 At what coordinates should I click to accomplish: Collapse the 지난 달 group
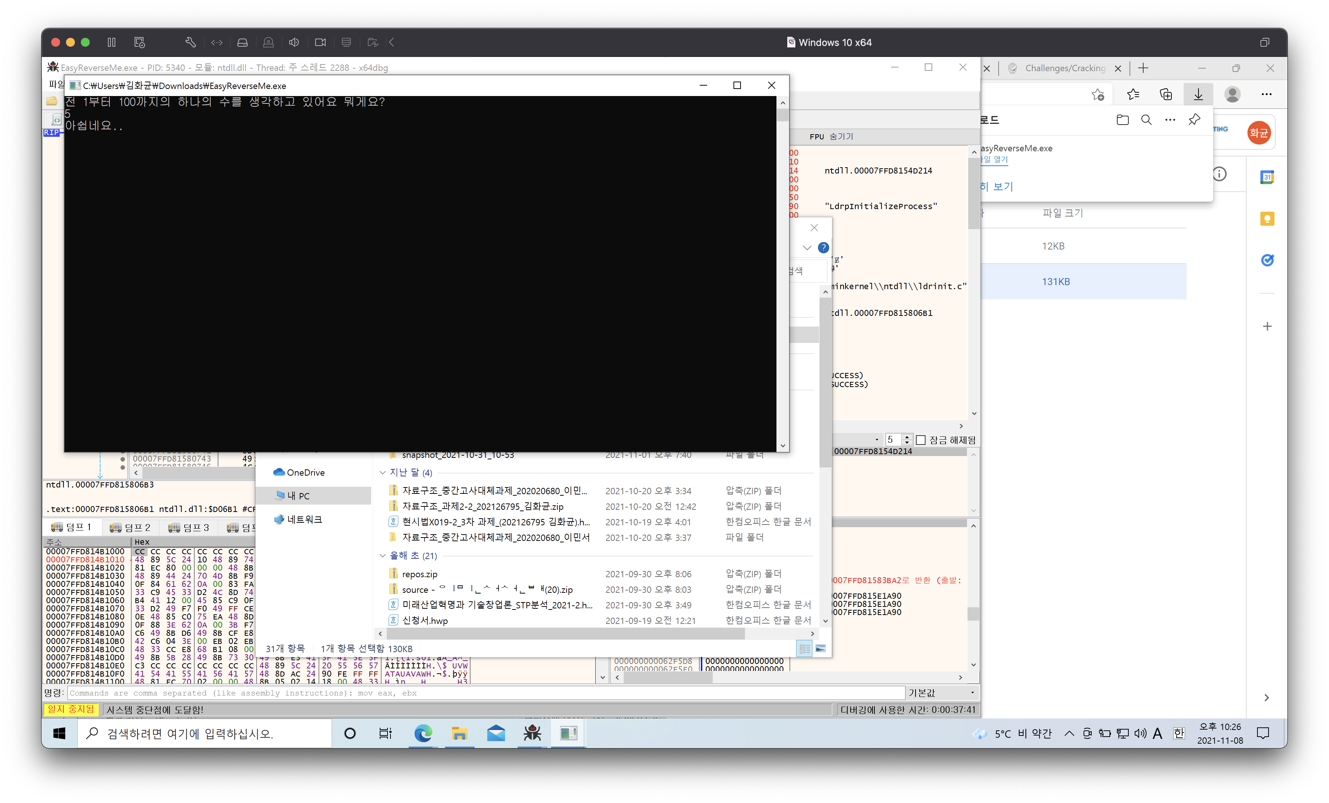coord(382,472)
